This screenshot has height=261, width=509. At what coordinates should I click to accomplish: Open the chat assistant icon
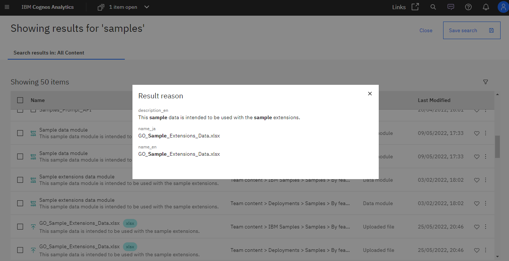[x=451, y=7]
